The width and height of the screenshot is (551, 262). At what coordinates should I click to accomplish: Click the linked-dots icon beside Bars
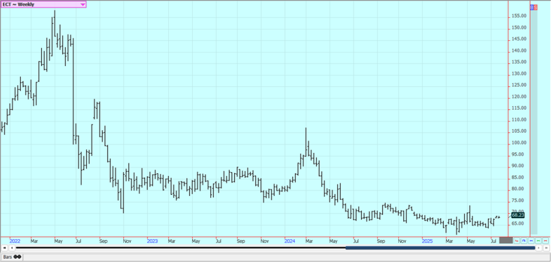pyautogui.click(x=17, y=257)
